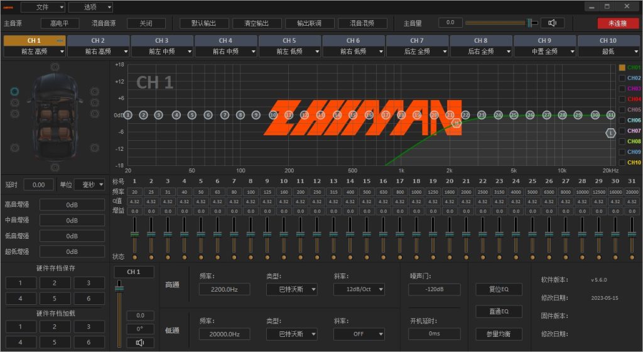Mute CH 1 with the bottom speaker icon
643x352 pixels.
point(140,343)
